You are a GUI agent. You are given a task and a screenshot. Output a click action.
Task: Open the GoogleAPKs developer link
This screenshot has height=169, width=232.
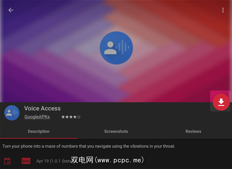click(x=37, y=117)
